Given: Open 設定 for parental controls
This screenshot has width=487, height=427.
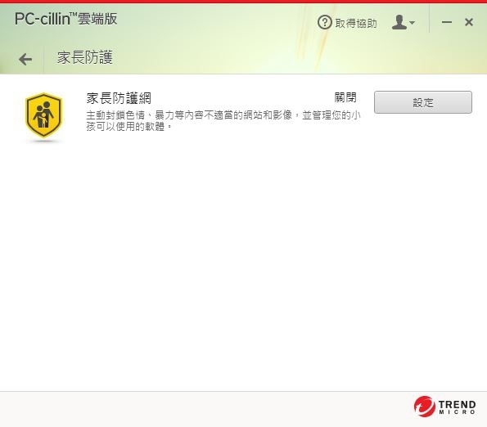Looking at the screenshot, I should pos(422,102).
